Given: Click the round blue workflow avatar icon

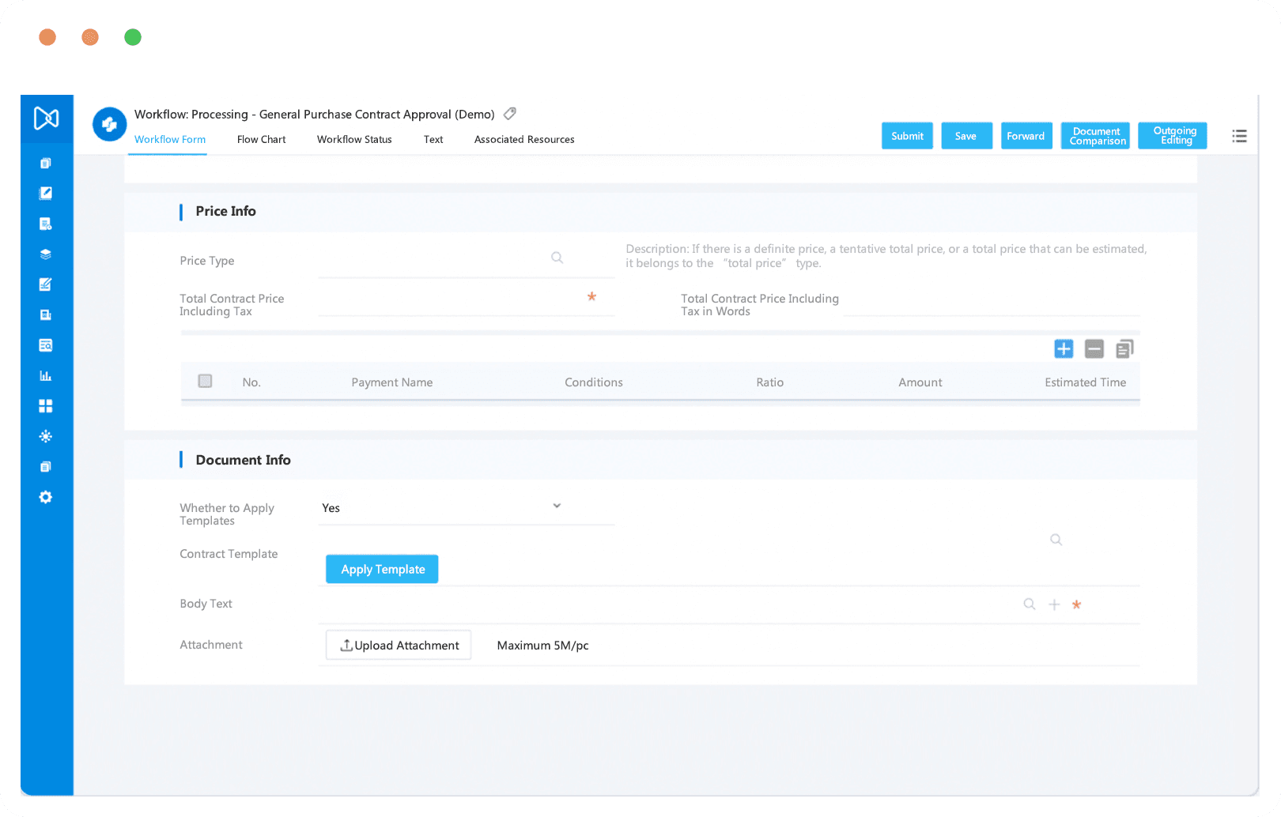Looking at the screenshot, I should click(x=110, y=125).
